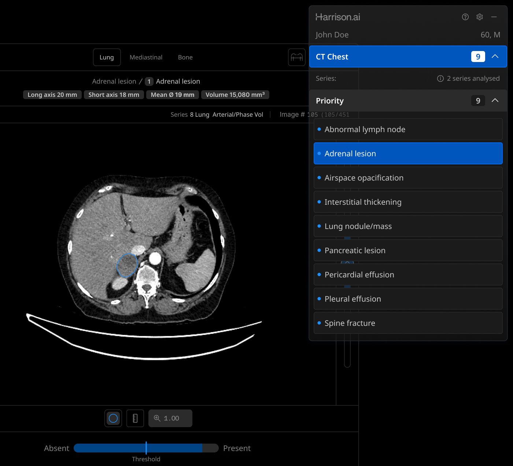Image resolution: width=513 pixels, height=466 pixels.
Task: Switch to the Lung window preset
Action: coord(107,57)
